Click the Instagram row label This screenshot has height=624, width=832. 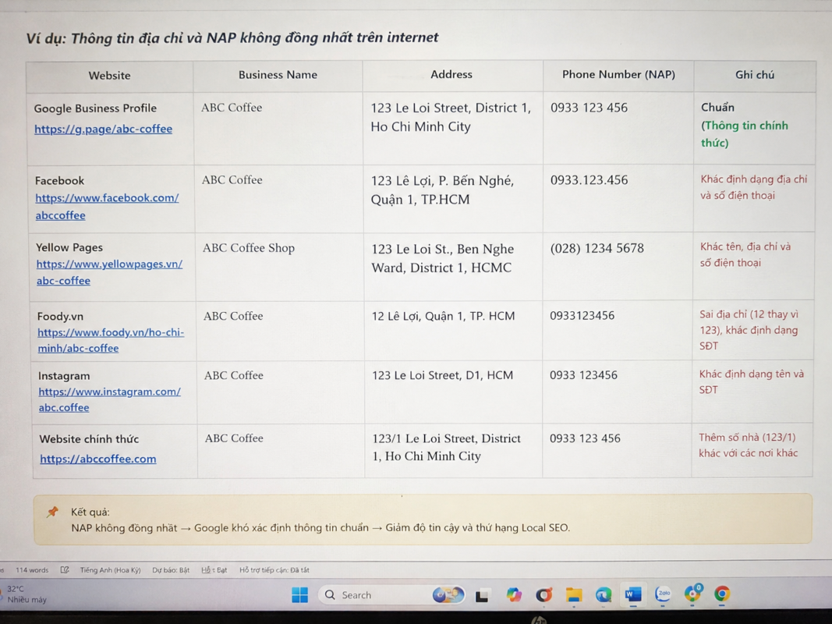(x=64, y=376)
